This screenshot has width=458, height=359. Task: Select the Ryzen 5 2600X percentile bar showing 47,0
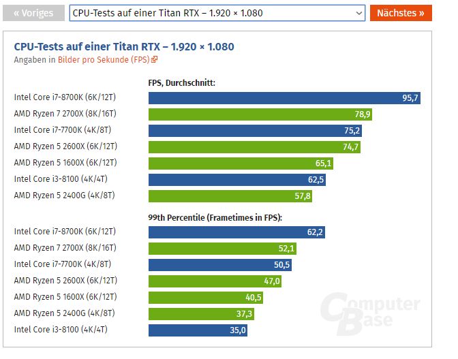[x=215, y=281]
